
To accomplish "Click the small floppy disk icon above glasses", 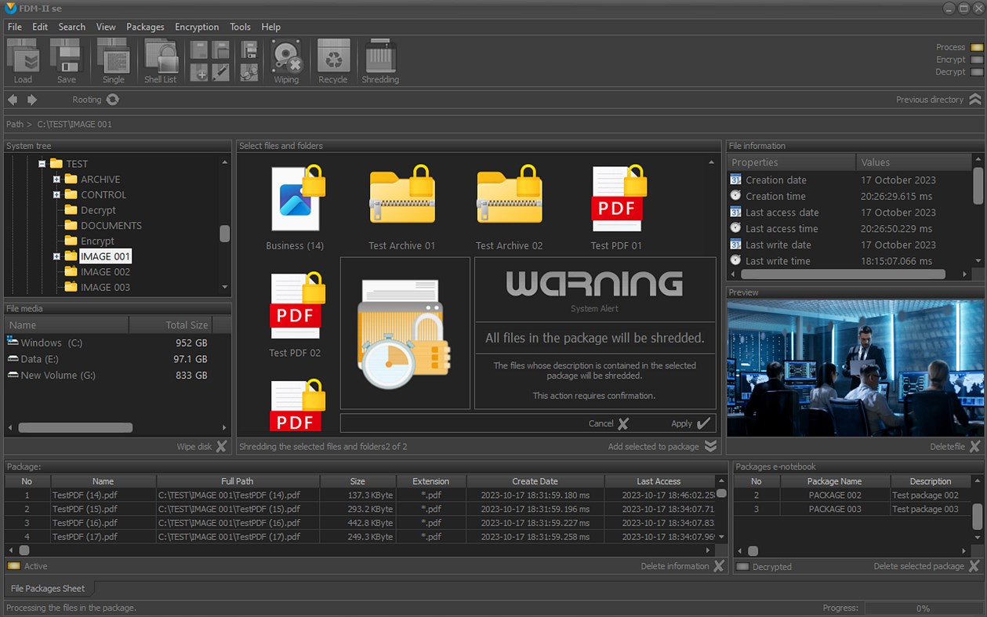I will coord(249,50).
